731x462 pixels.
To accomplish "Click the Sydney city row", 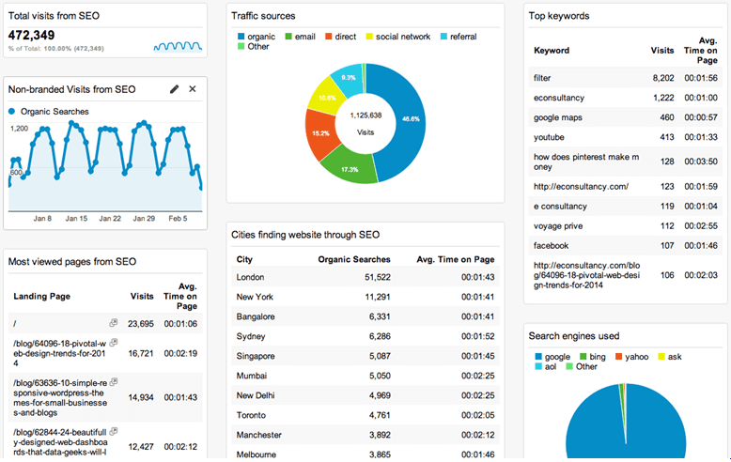I will pos(365,336).
